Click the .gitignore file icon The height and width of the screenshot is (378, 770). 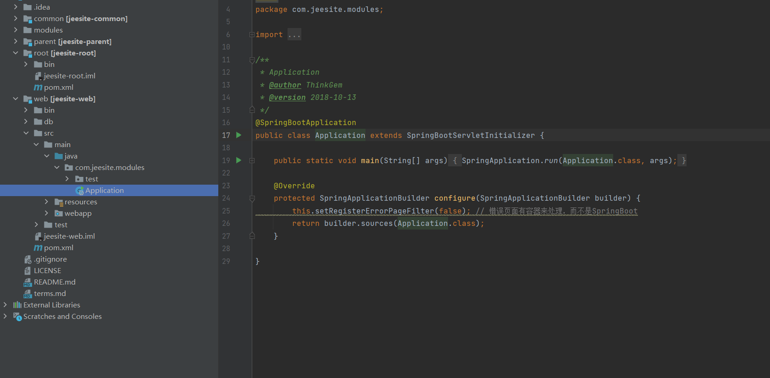click(28, 259)
